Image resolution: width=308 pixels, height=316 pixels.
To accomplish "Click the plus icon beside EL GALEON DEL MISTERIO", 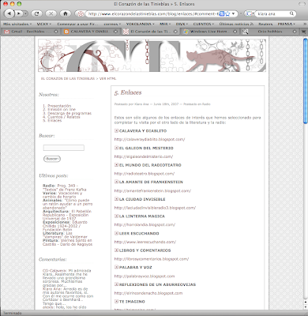I will [x=116, y=148].
